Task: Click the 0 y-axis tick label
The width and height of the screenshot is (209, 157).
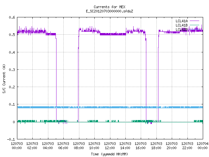Action: 14,122
